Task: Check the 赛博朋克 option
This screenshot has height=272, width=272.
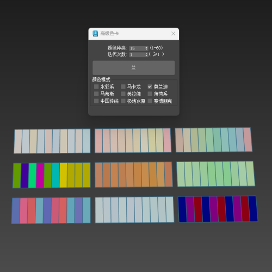Action: (x=150, y=101)
